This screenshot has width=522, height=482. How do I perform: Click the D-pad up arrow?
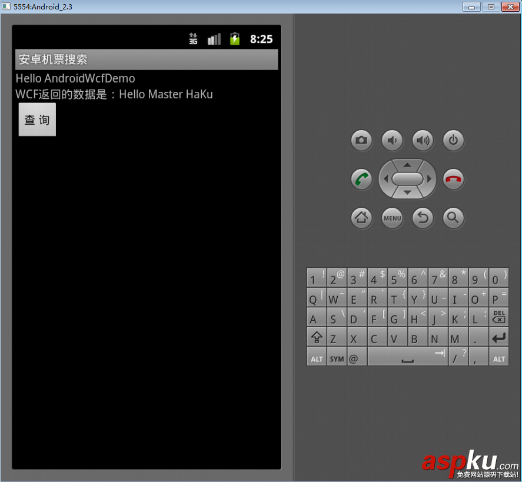[407, 165]
